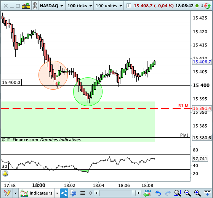Click the calendar go-to-date icon

point(147,193)
